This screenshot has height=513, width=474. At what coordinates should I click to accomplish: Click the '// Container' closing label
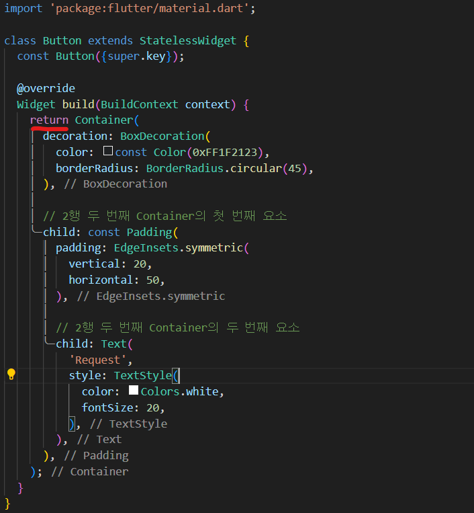tap(90, 472)
